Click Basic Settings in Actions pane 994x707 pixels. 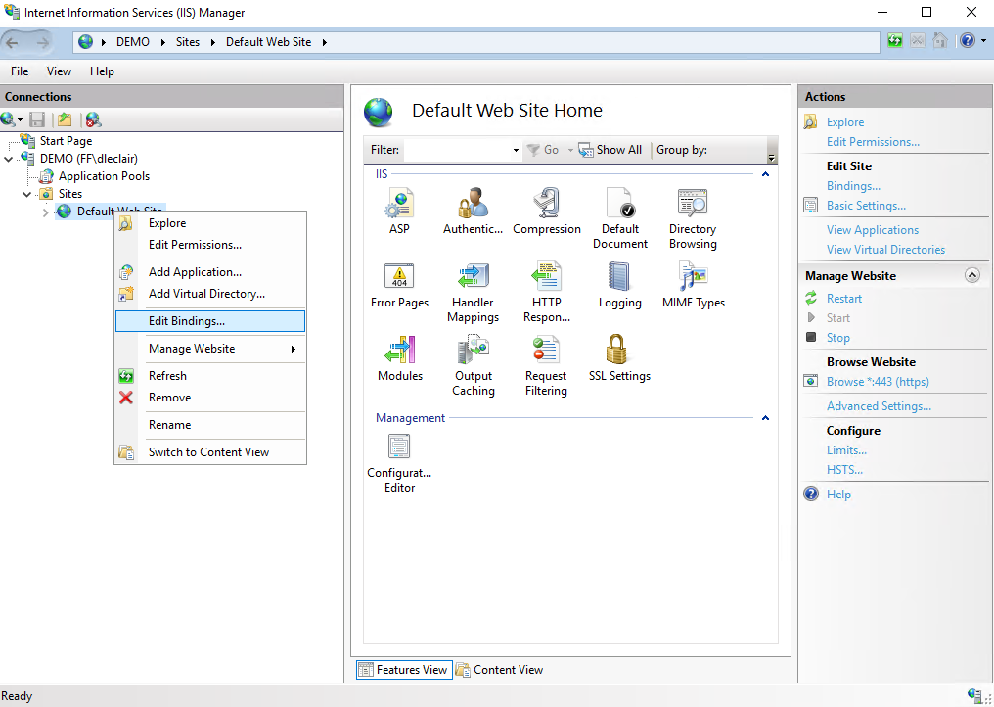point(866,206)
